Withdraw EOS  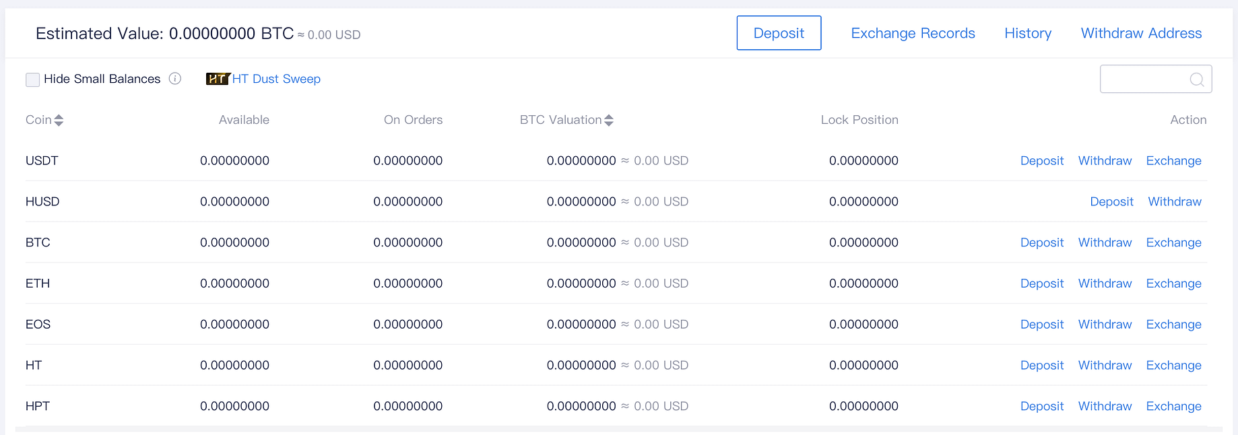[1105, 325]
